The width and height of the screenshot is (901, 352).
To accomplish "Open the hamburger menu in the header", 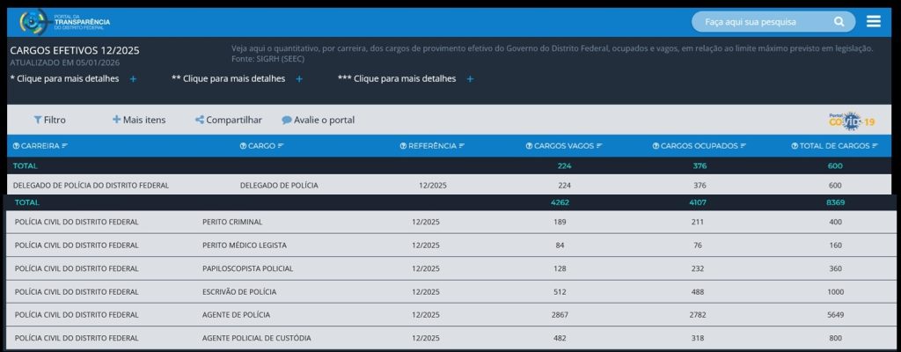I will pos(873,21).
